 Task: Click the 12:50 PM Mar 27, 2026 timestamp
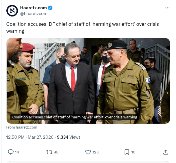30,137
